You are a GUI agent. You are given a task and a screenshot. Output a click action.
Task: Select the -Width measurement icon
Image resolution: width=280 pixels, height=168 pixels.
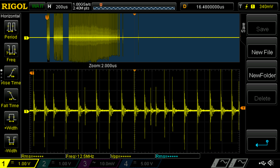click(x=11, y=140)
